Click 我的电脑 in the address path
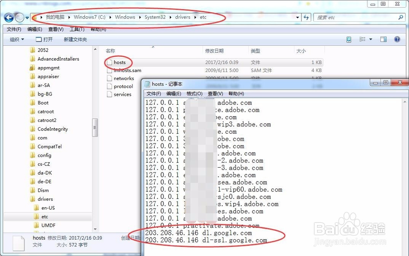 click(x=55, y=17)
